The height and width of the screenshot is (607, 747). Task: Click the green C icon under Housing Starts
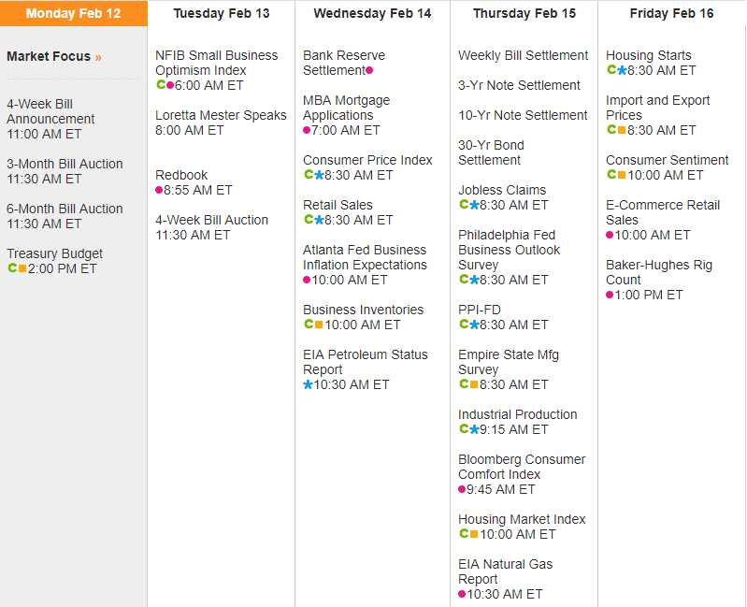(611, 70)
